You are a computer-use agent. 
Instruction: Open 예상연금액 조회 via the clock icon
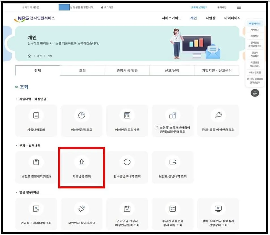[82, 115]
